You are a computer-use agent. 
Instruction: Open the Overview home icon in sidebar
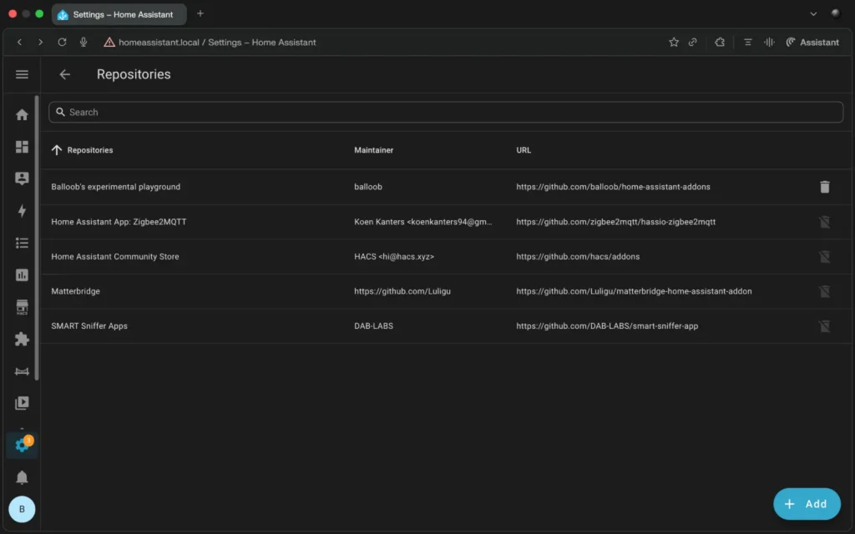[22, 114]
